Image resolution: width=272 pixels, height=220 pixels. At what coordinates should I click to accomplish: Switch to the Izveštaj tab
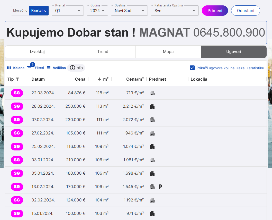click(x=38, y=52)
